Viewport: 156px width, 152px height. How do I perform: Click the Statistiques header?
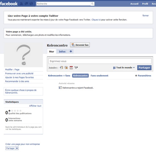[23, 102]
